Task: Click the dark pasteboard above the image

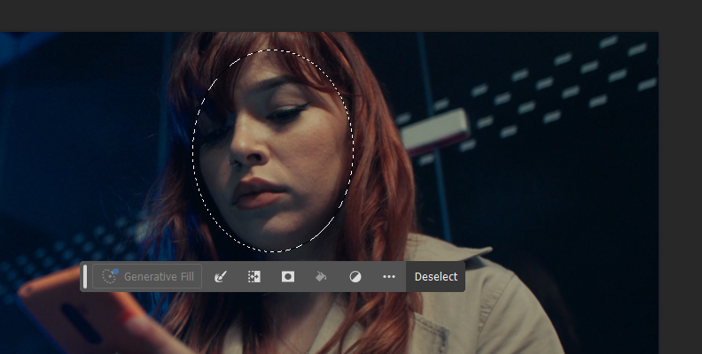Action: coord(355,15)
